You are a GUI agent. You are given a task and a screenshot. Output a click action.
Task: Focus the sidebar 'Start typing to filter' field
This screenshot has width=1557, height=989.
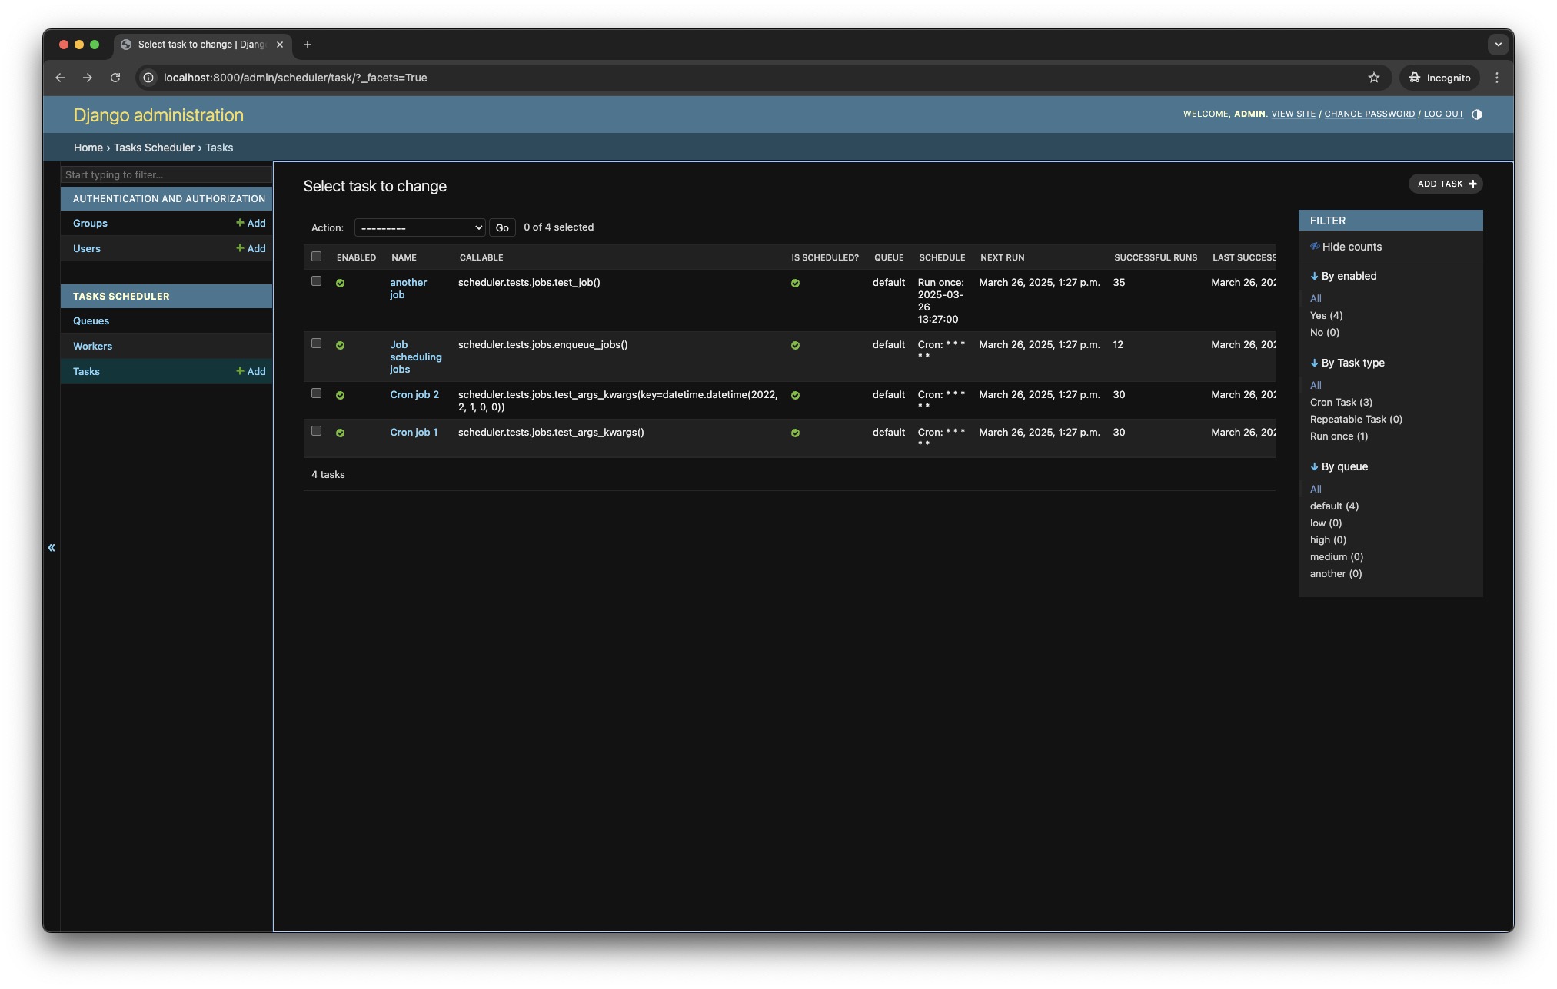(166, 174)
